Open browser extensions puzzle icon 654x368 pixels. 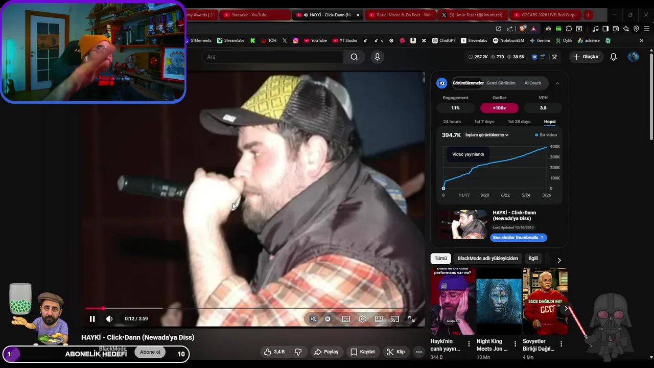569,29
